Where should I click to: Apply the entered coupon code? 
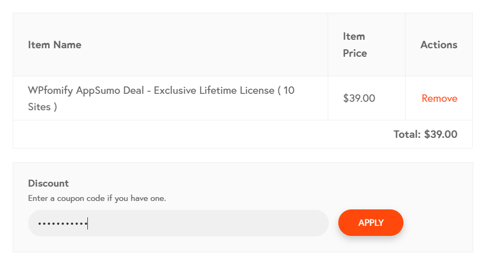[x=371, y=223]
